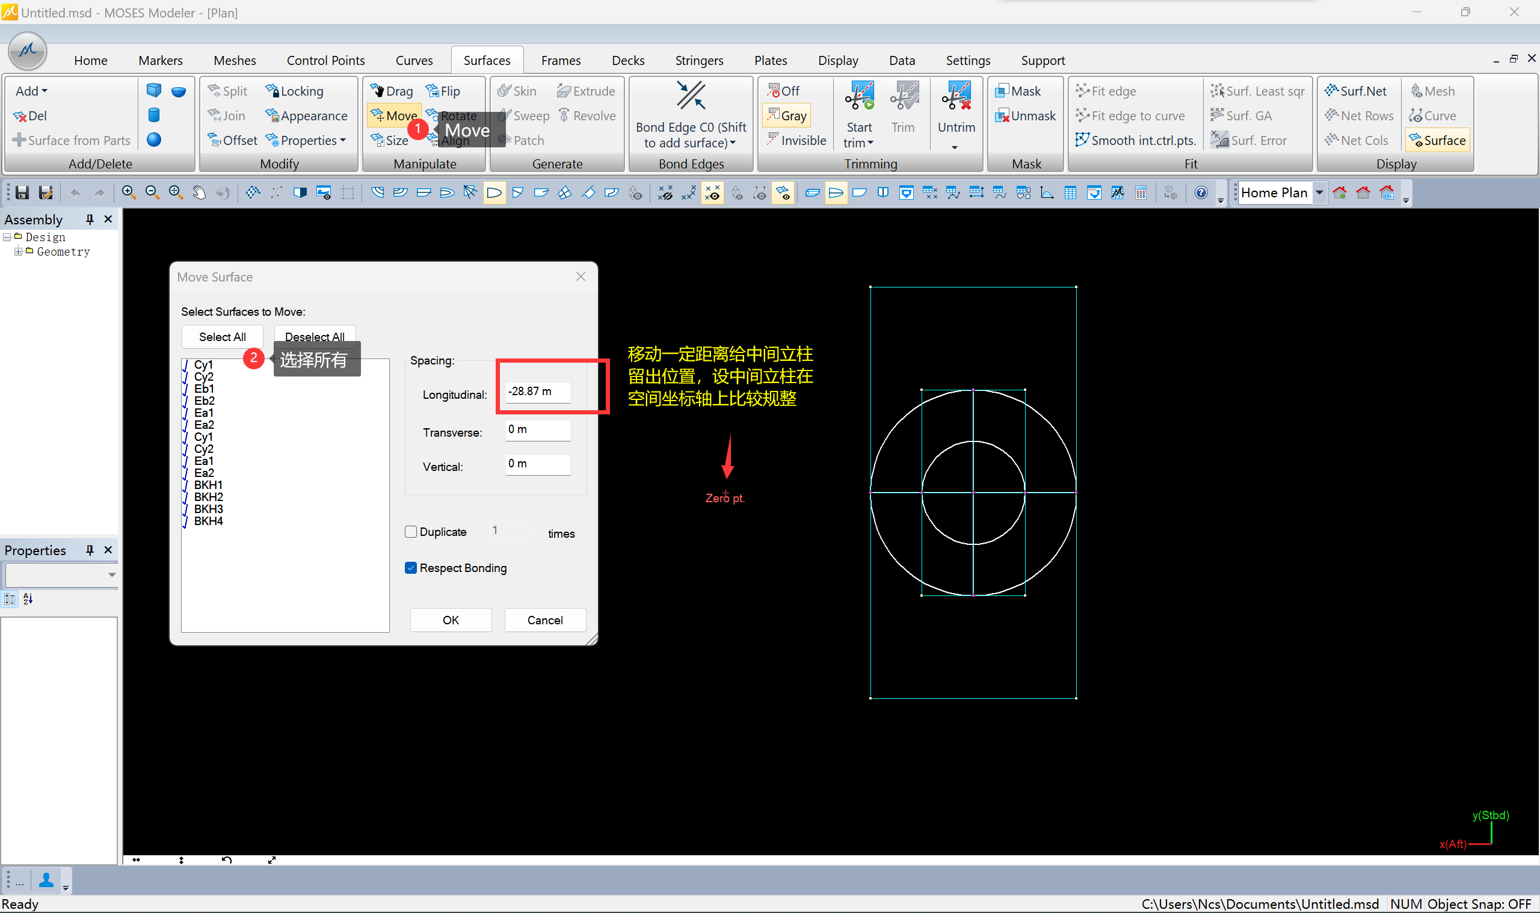Click the Start trim scissors icon
The width and height of the screenshot is (1540, 913).
coord(859,97)
